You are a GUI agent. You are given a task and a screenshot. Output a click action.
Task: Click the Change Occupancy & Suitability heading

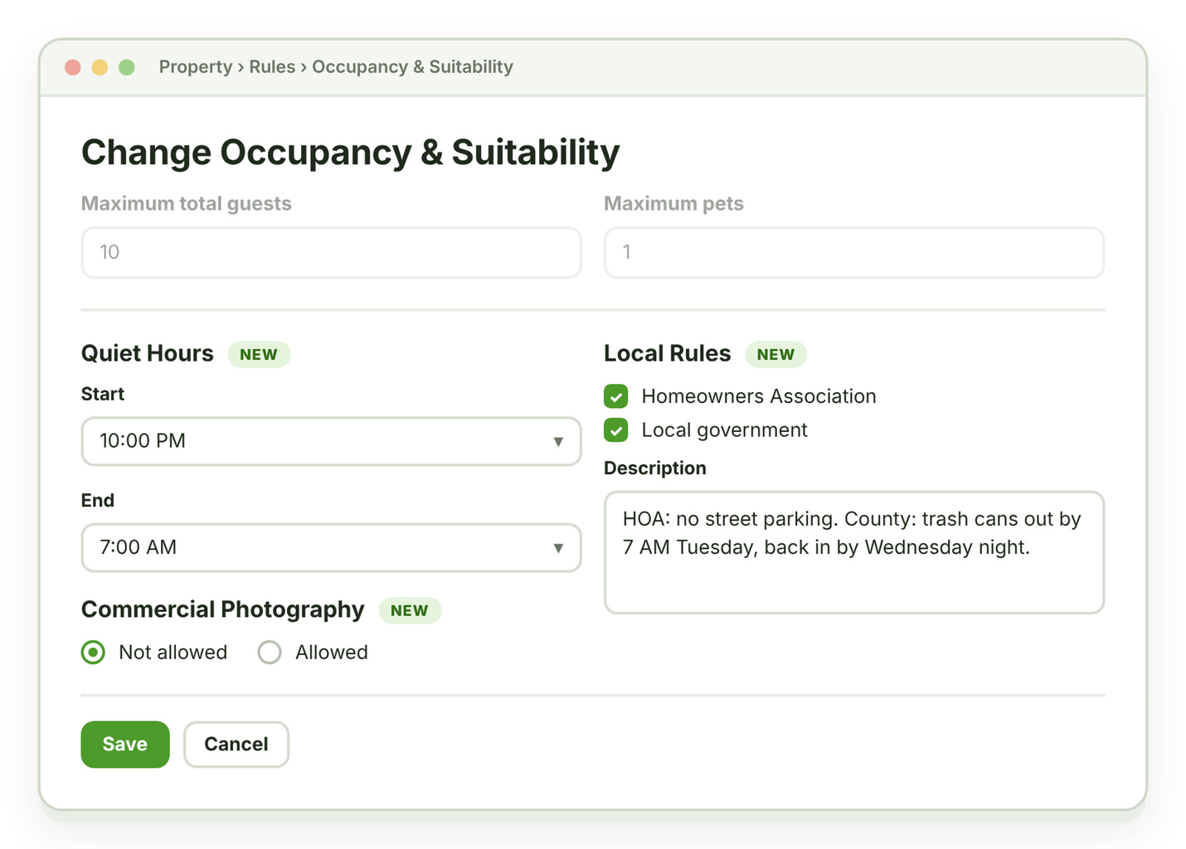[350, 153]
